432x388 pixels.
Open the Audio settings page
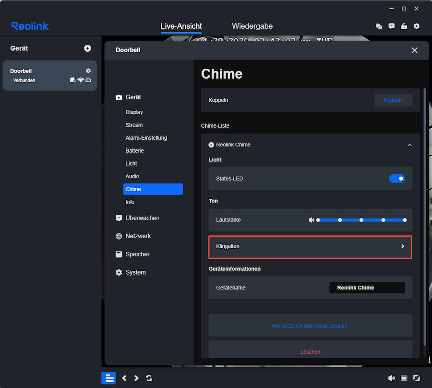pos(132,176)
